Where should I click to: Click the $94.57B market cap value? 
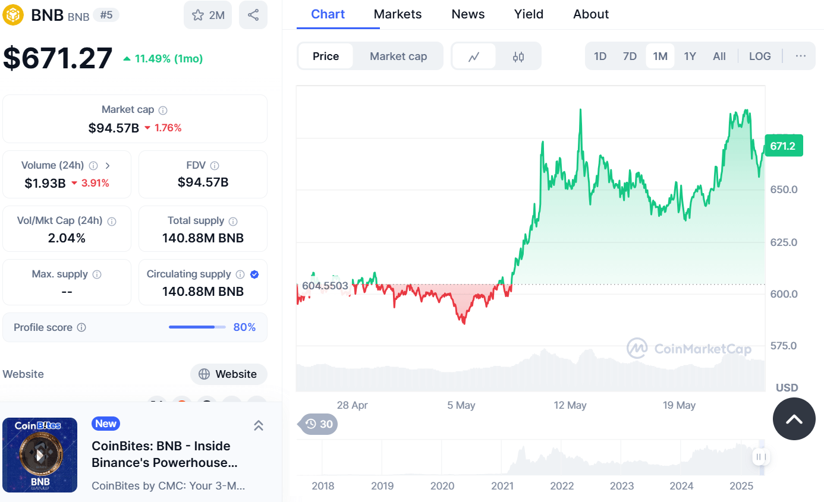114,128
